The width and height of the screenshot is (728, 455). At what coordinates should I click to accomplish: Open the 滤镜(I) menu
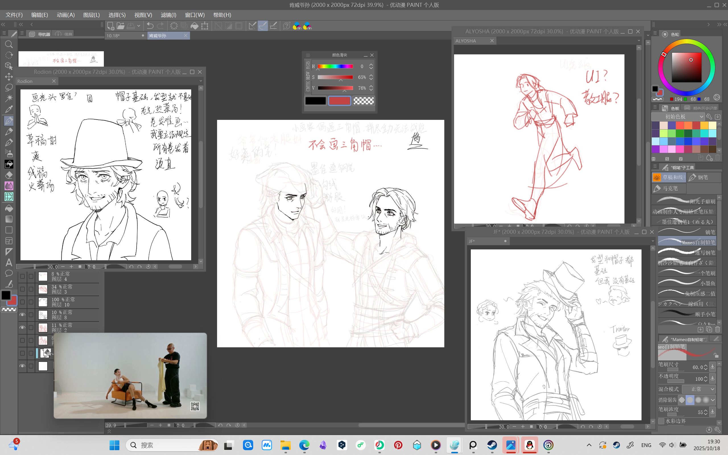click(168, 15)
